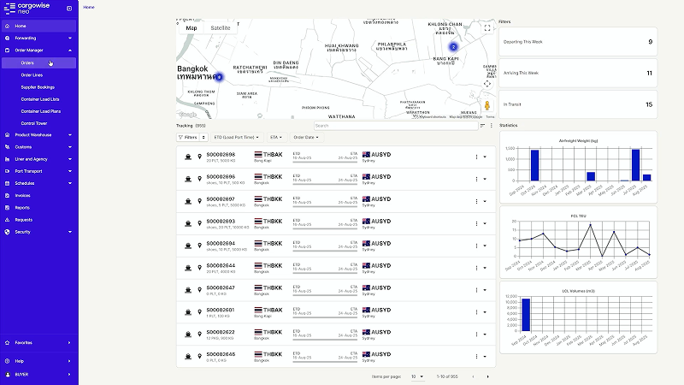
Task: Toggle fullscreen map view
Action: (x=487, y=28)
